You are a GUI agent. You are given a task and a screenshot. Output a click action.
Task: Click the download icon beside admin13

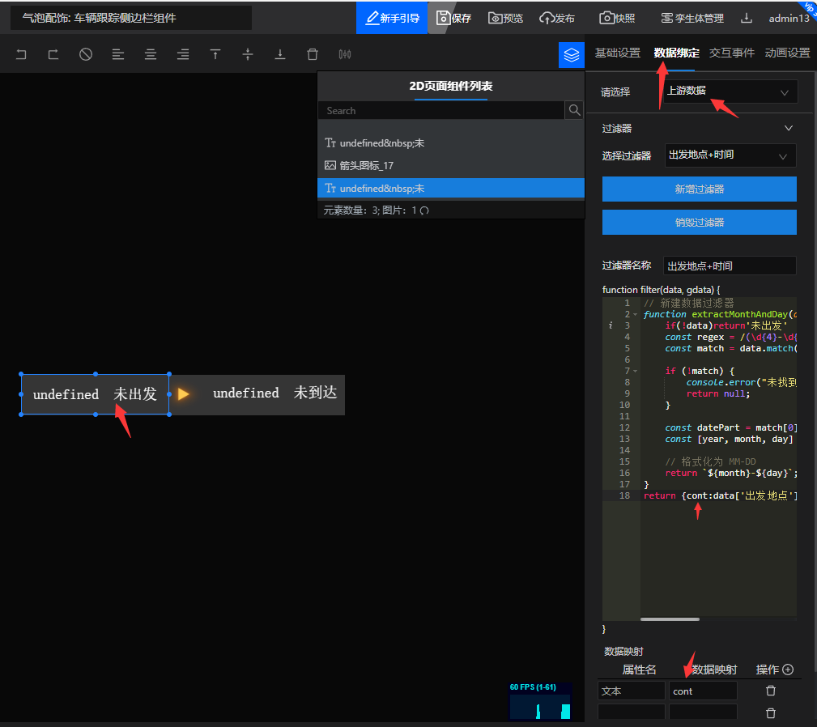(x=747, y=18)
